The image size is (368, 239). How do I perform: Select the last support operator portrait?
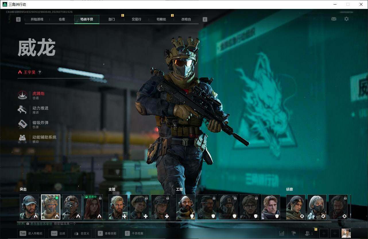160,207
